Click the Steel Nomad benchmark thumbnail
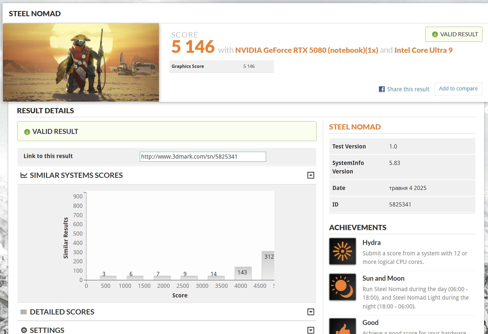 coord(81,63)
